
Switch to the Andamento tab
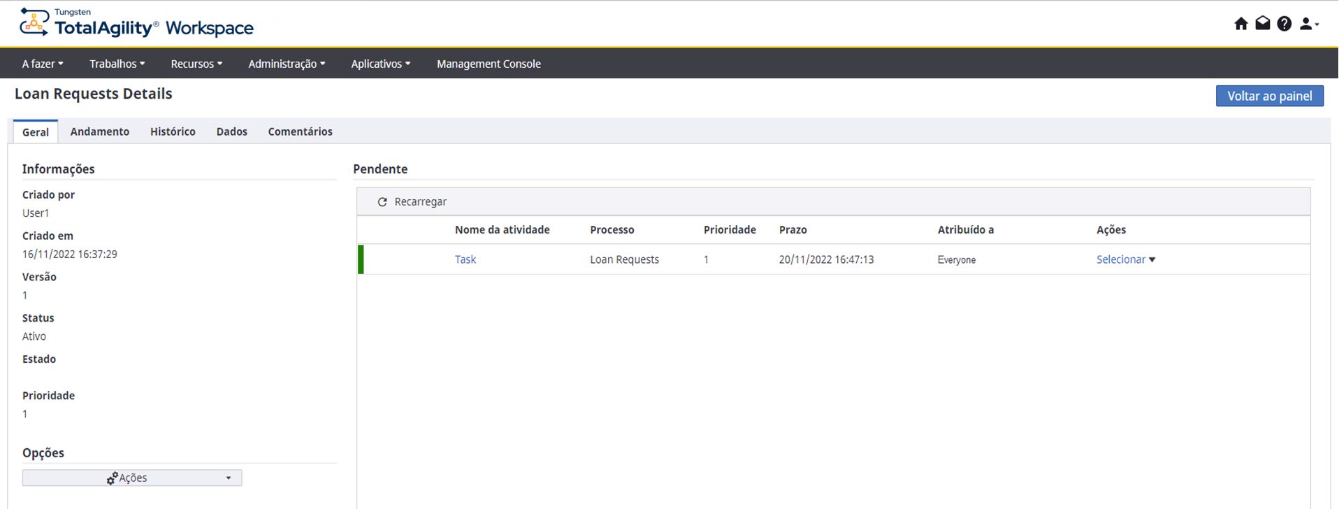[x=100, y=131]
